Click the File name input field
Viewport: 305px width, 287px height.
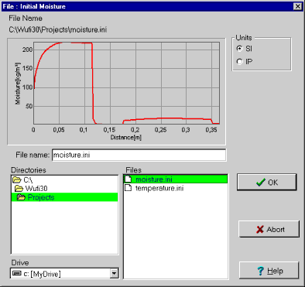click(x=139, y=155)
